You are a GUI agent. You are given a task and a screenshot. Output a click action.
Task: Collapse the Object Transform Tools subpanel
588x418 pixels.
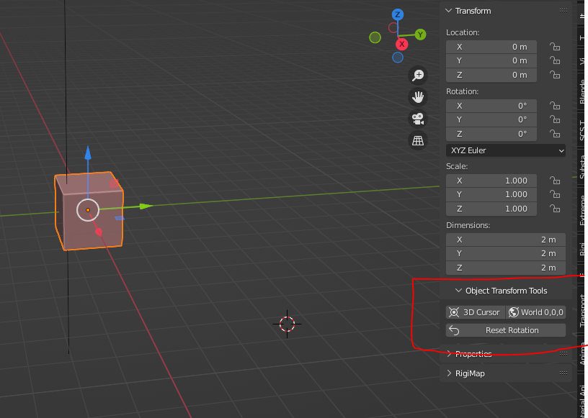(458, 290)
